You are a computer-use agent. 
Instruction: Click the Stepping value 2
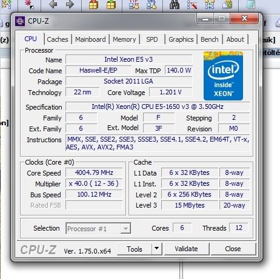coord(234,117)
